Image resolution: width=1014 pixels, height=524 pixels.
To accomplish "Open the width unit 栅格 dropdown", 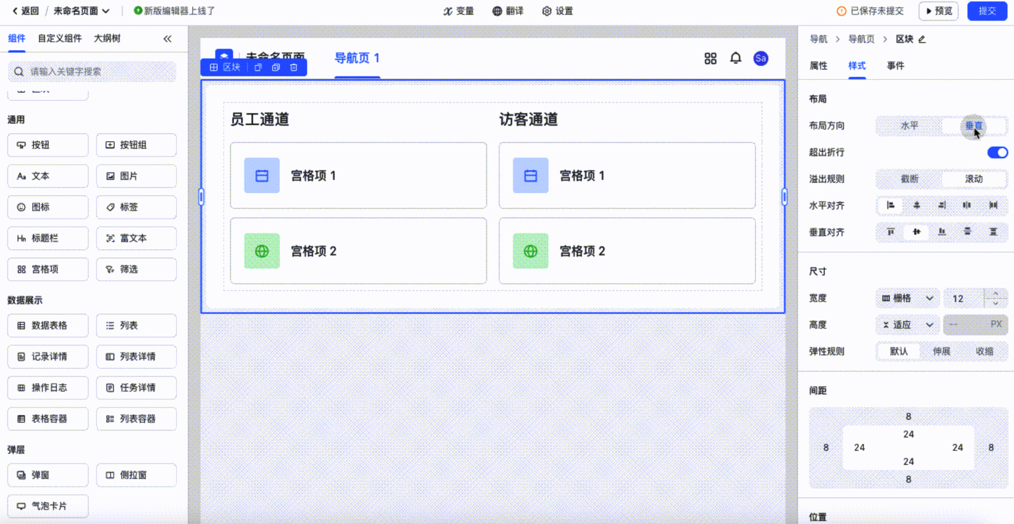I will [x=907, y=298].
